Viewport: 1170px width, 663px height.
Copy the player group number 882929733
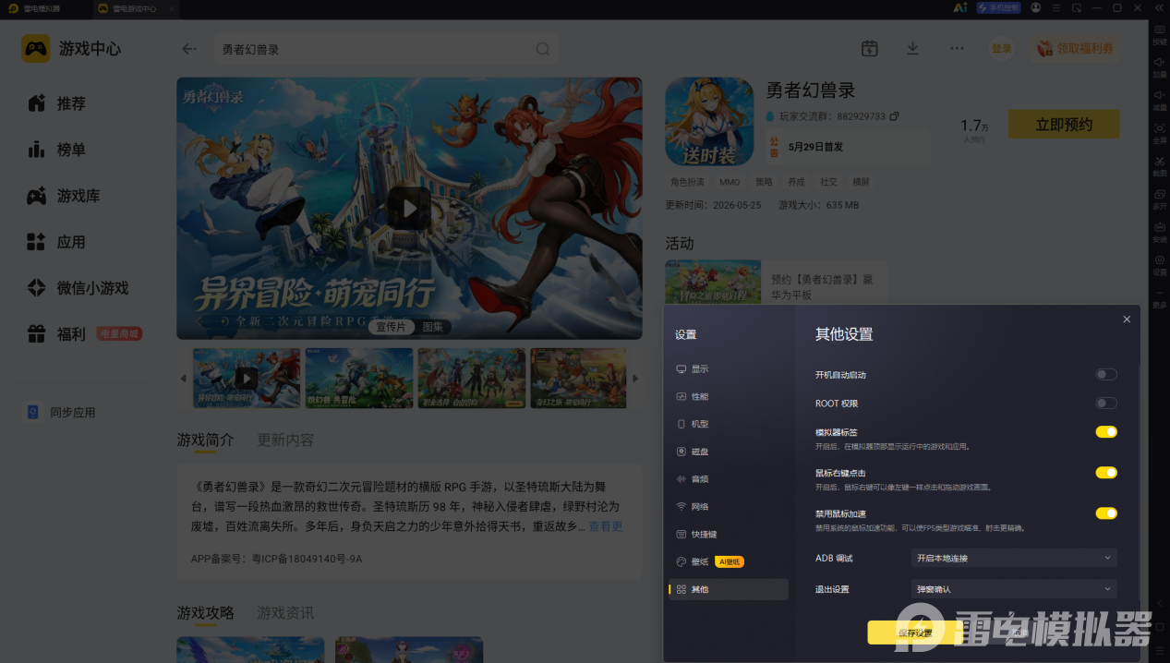click(x=894, y=116)
